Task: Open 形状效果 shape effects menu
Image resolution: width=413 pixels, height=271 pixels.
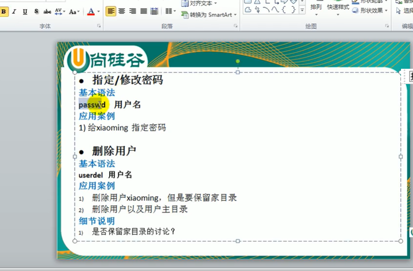Action: [370, 11]
